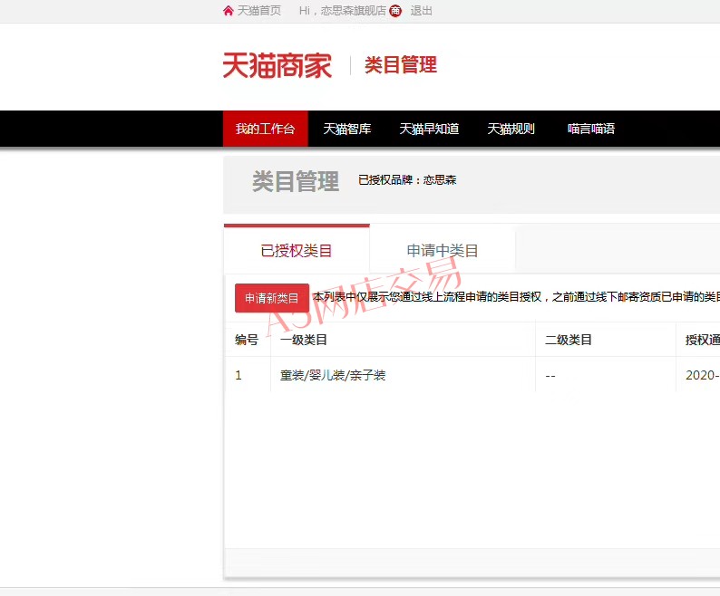Open the 天猫首页 link
720x596 pixels.
[x=259, y=11]
